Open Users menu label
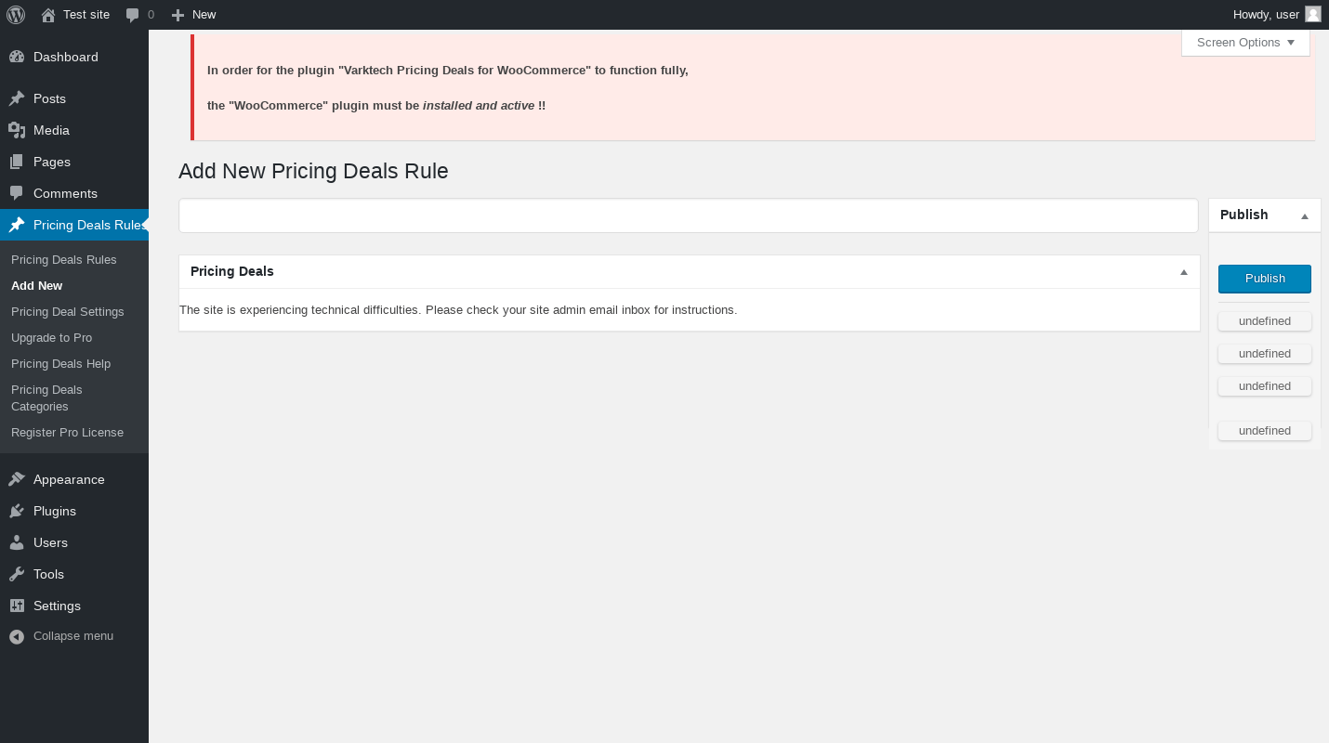 (x=50, y=542)
